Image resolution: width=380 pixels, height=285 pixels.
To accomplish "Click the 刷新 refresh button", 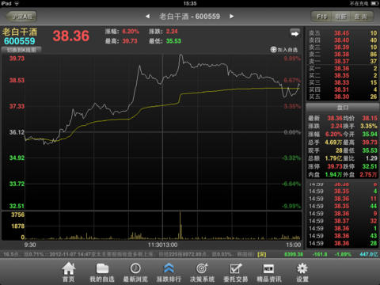I will (x=341, y=17).
